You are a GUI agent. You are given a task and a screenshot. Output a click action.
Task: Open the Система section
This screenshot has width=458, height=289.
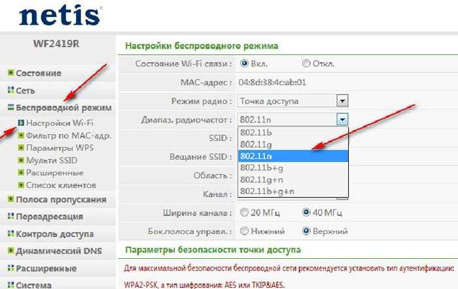point(33,285)
